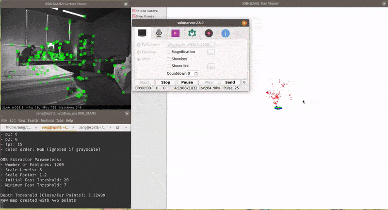Close the active orange zeng@xps13 terminal tab
Viewport: 388px width, 210px height.
pyautogui.click(x=73, y=128)
